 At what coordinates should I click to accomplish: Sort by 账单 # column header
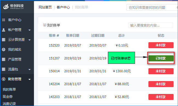coord(54,36)
